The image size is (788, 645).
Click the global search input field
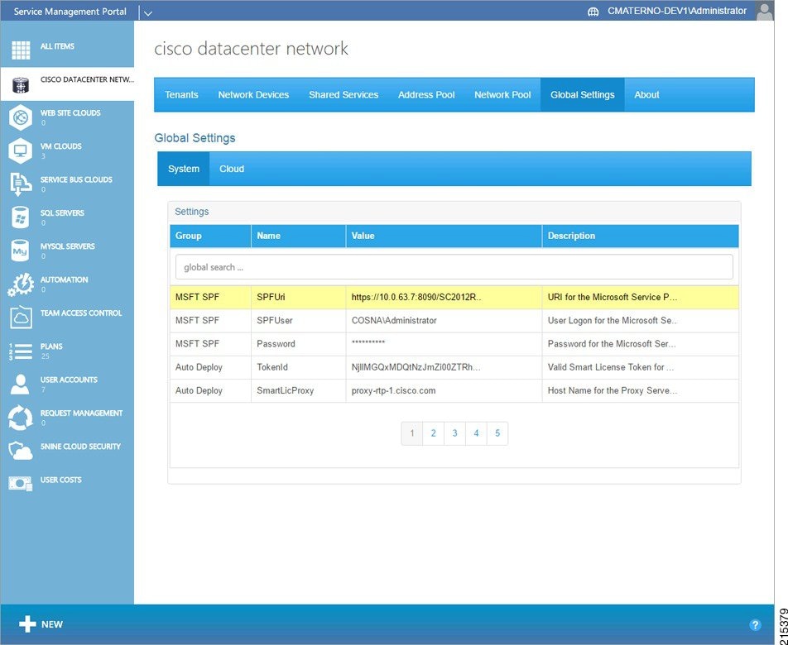[454, 267]
